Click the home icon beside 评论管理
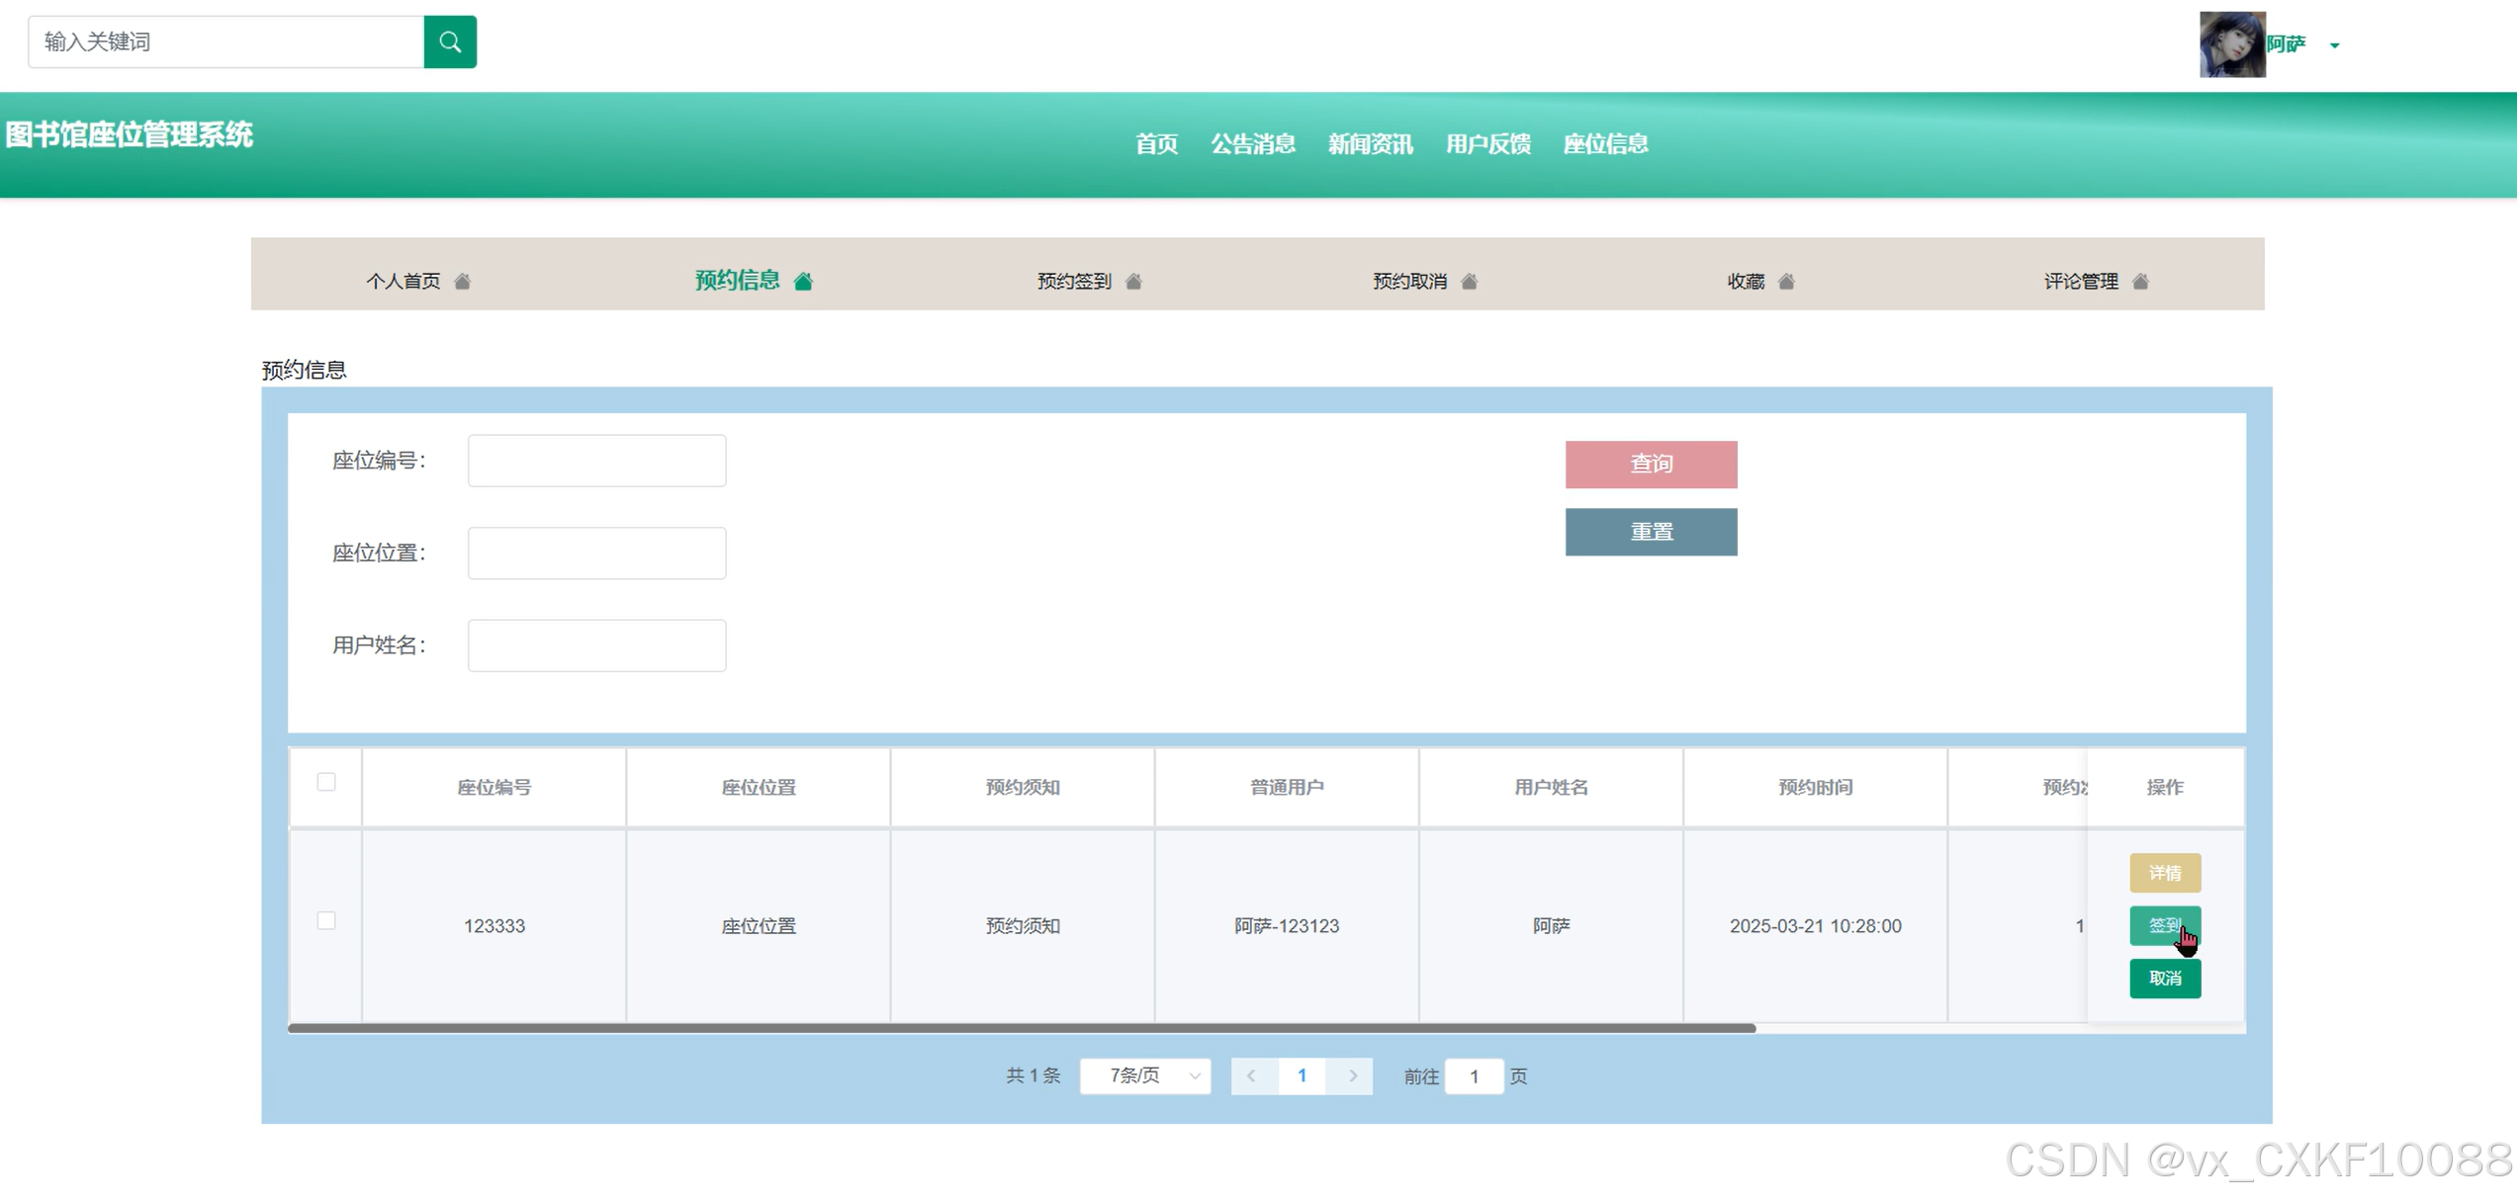Screen dimensions: 2517x1200 point(2140,282)
